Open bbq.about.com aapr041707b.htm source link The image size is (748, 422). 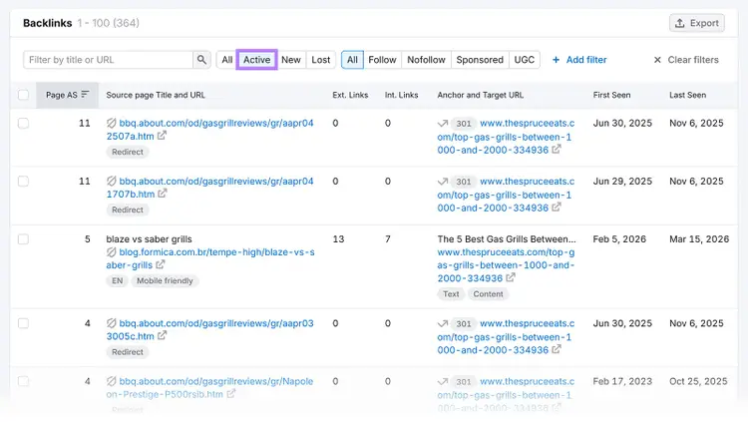tap(209, 188)
